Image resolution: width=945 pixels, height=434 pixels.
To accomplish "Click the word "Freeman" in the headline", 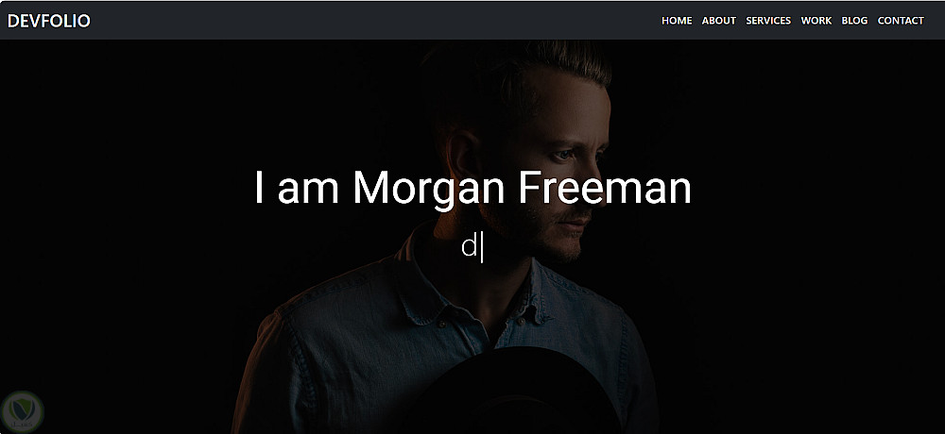I will (605, 188).
